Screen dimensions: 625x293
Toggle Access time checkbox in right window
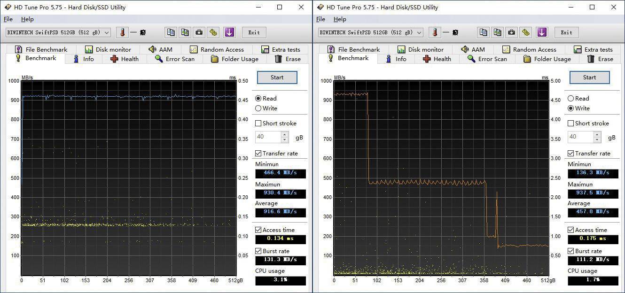pyautogui.click(x=570, y=230)
